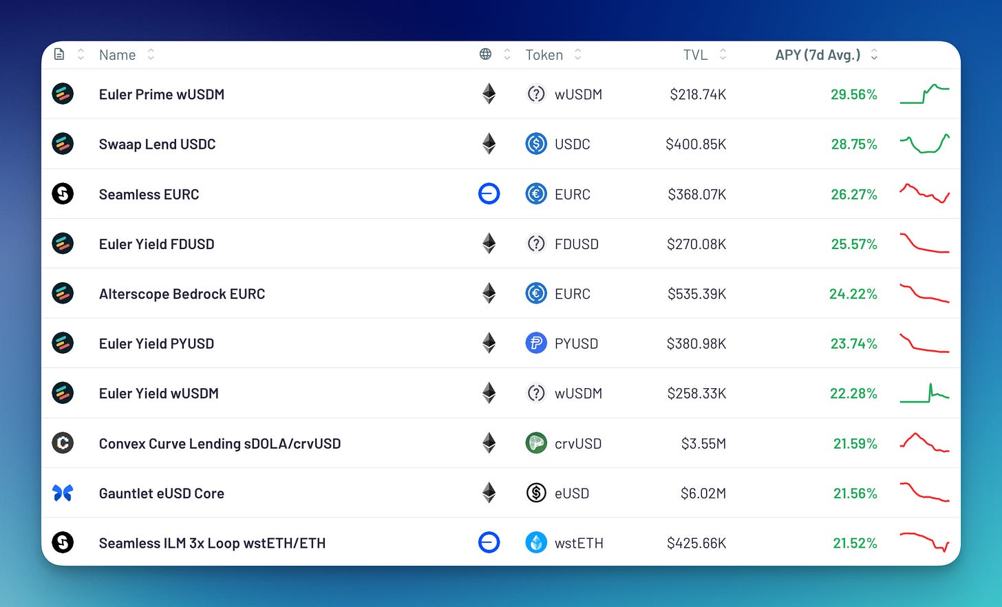Click the 21.52% APY value
This screenshot has height=607, width=1002.
click(x=855, y=543)
